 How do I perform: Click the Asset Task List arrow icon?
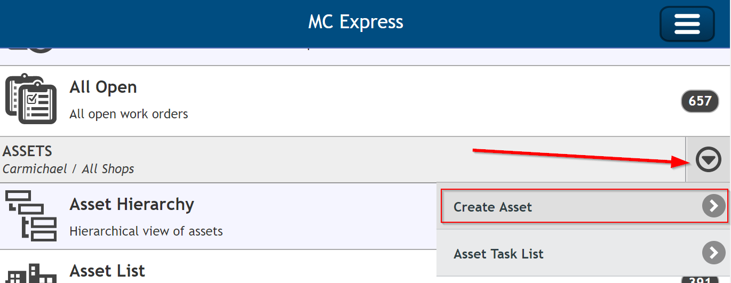coord(713,253)
